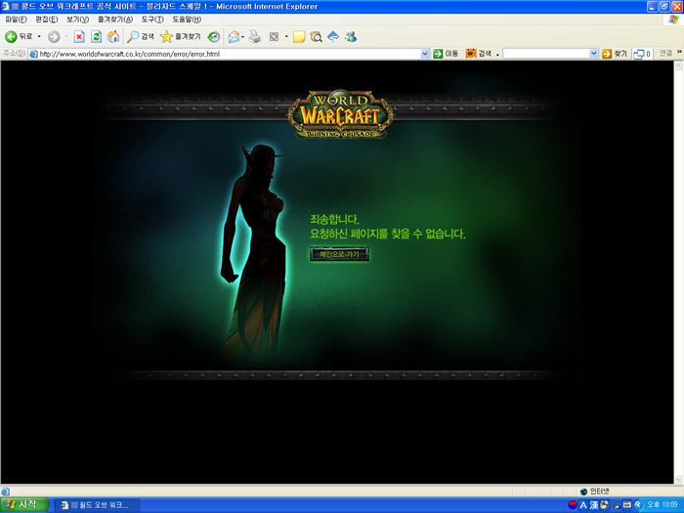
Task: Open the 검색 toolbar dropdown arrow
Action: coord(497,54)
